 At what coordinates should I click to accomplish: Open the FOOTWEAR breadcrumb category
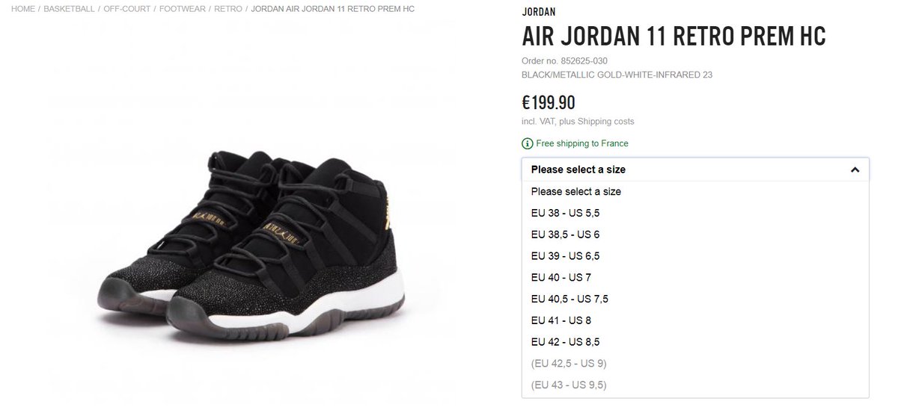click(x=183, y=9)
